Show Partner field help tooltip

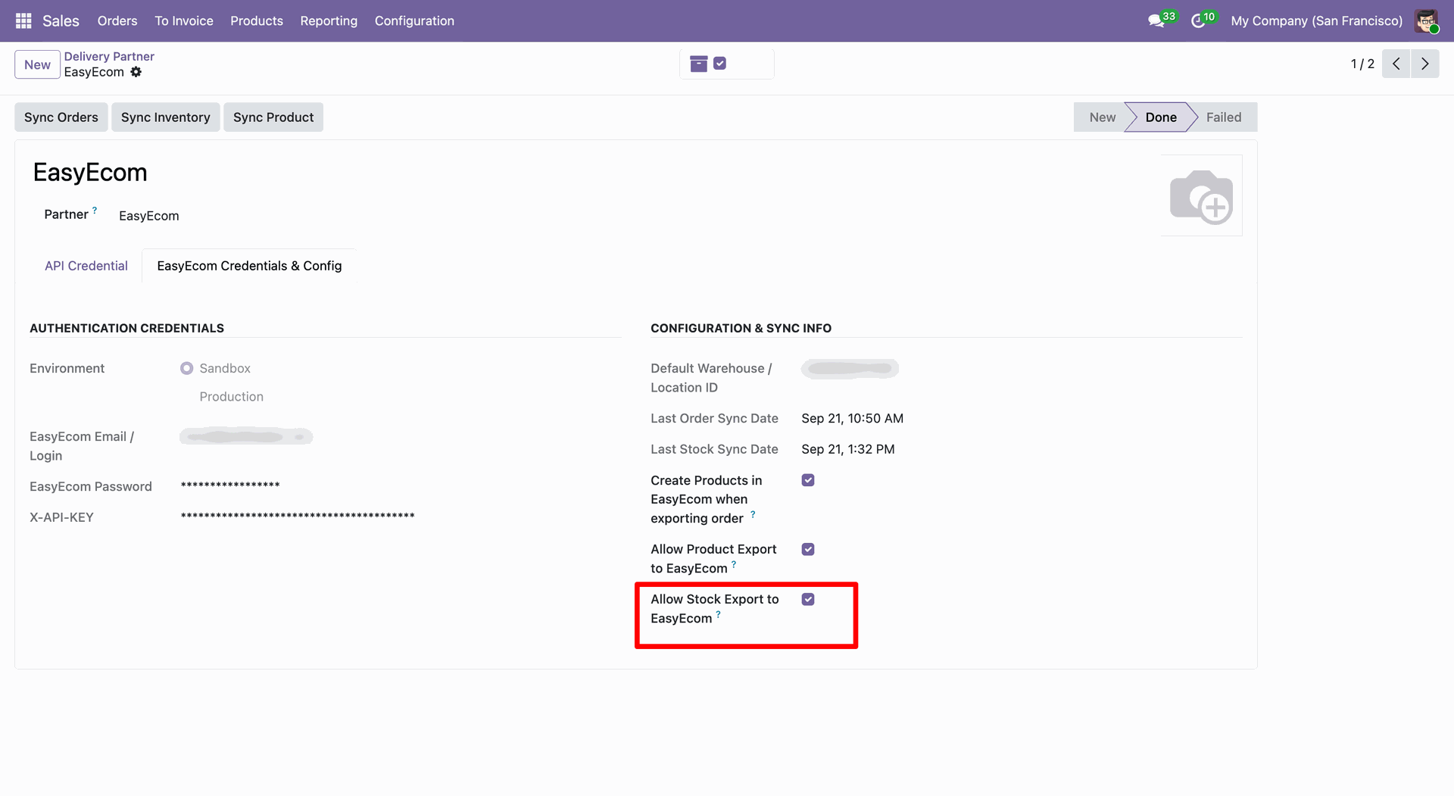pyautogui.click(x=95, y=211)
